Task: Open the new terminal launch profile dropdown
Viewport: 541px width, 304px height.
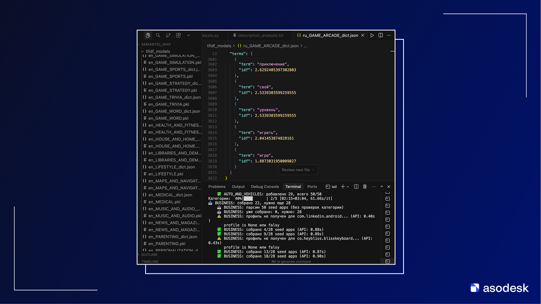Action: pyautogui.click(x=348, y=187)
